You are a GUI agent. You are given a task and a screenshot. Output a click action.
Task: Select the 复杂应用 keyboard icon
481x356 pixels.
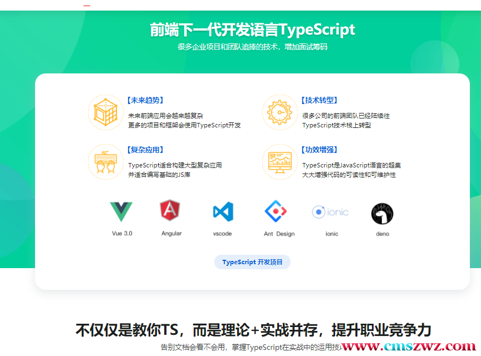pyautogui.click(x=105, y=162)
